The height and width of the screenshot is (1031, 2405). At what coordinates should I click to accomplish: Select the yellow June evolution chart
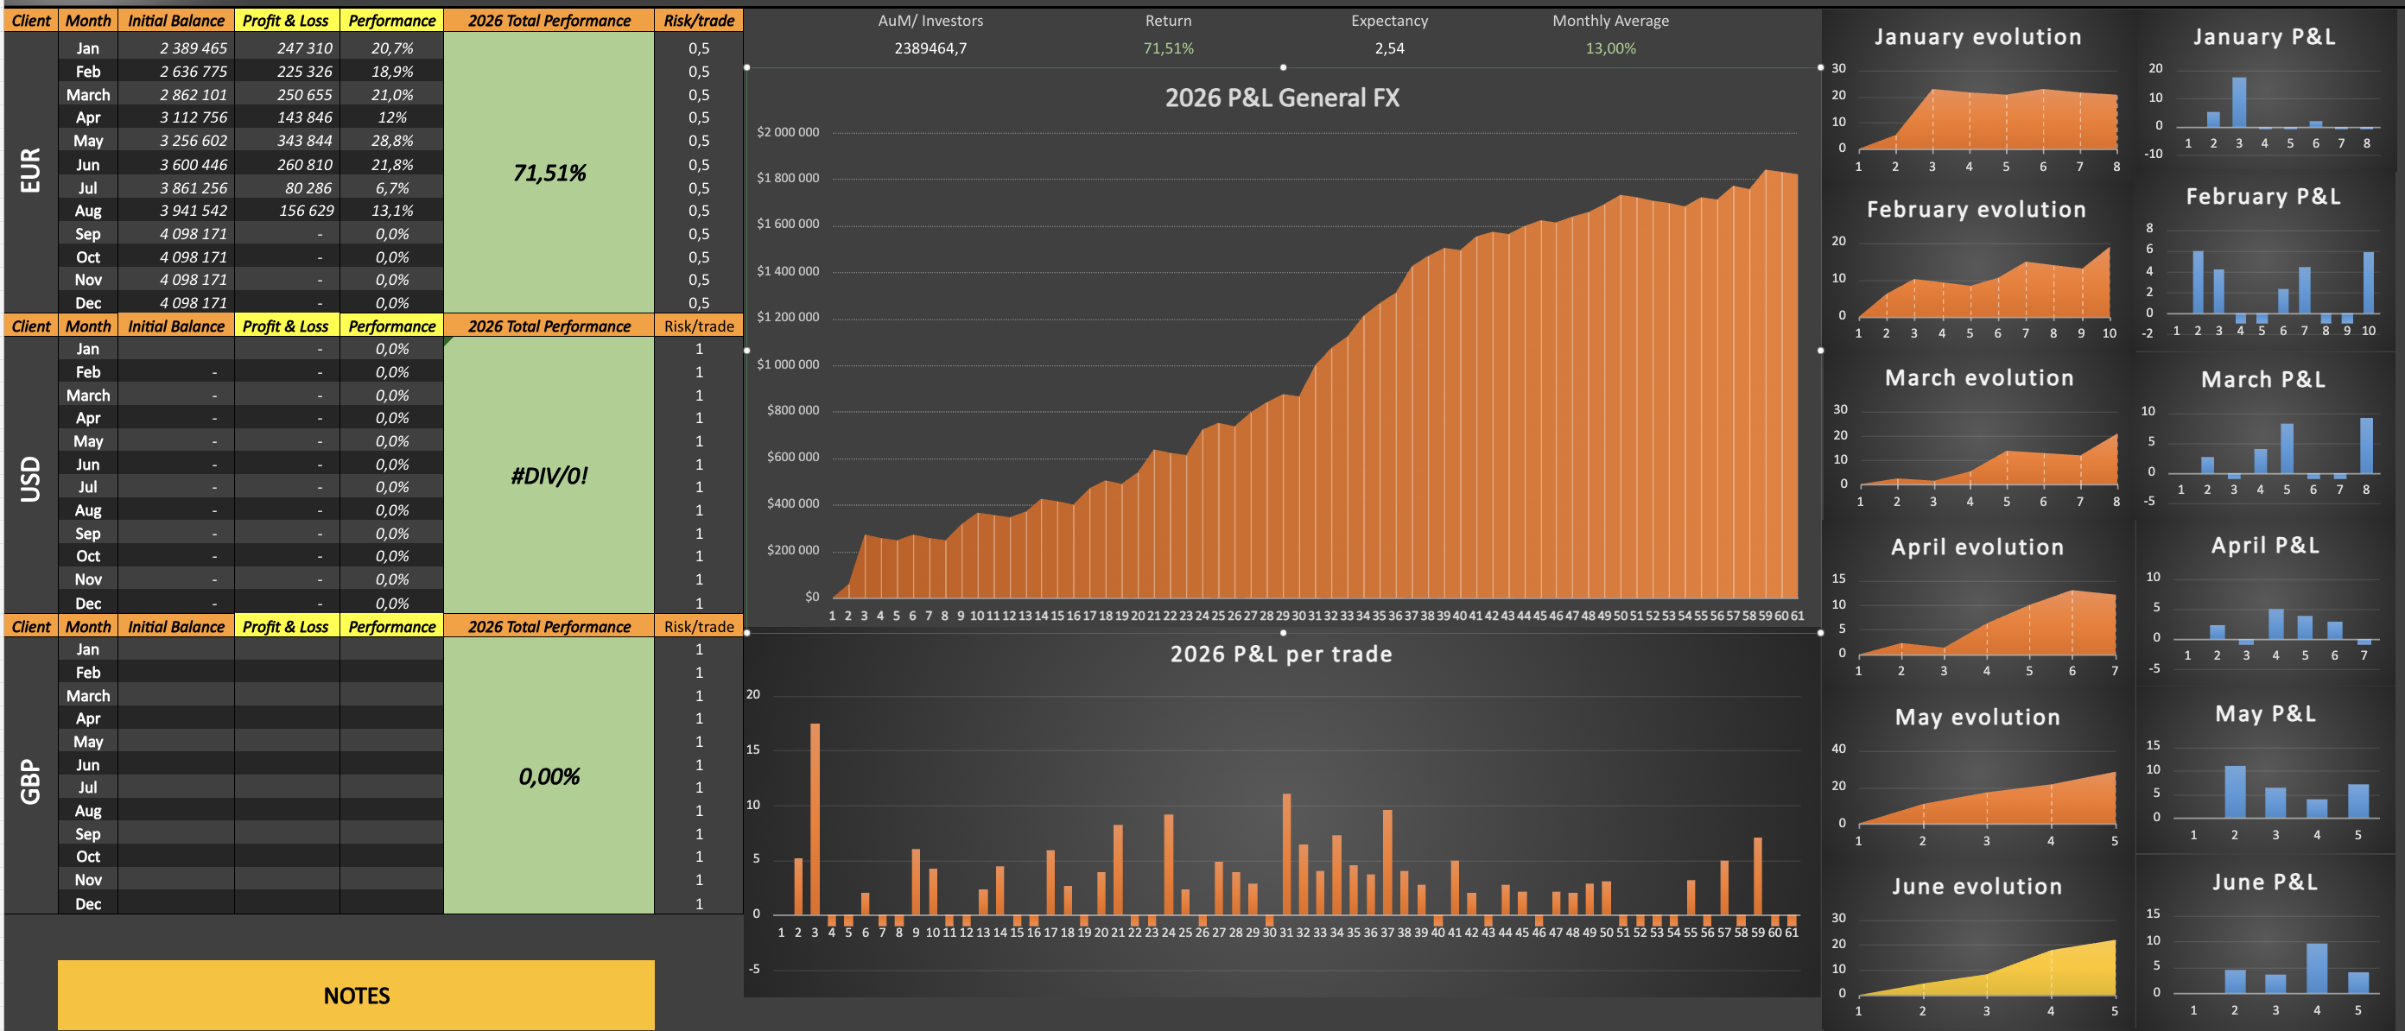[1977, 946]
